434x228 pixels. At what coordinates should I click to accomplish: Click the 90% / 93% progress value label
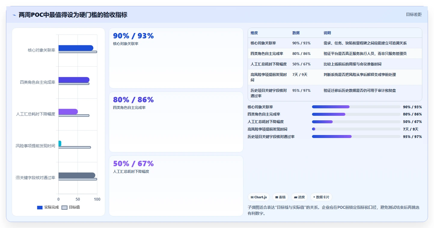[x=412, y=107]
